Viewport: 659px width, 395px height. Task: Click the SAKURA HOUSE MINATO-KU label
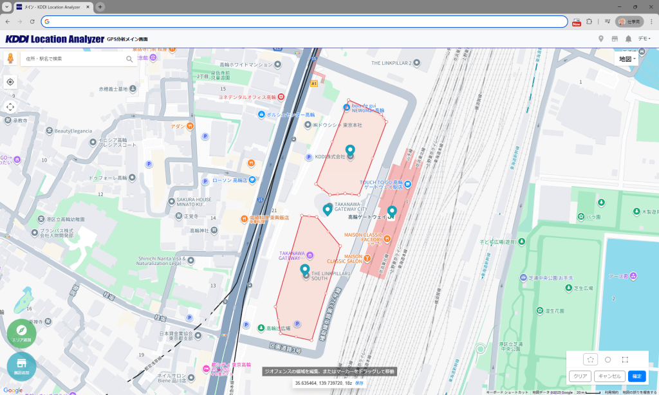click(x=194, y=202)
